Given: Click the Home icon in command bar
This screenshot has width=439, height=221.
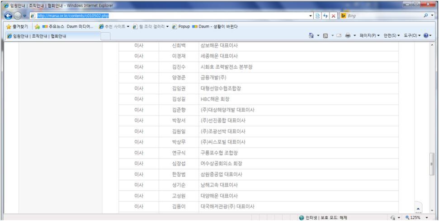Looking at the screenshot, I should [x=311, y=36].
